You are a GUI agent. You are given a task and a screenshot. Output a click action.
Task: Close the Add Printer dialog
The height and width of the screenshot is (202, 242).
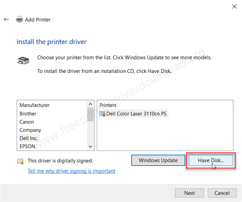tap(234, 6)
